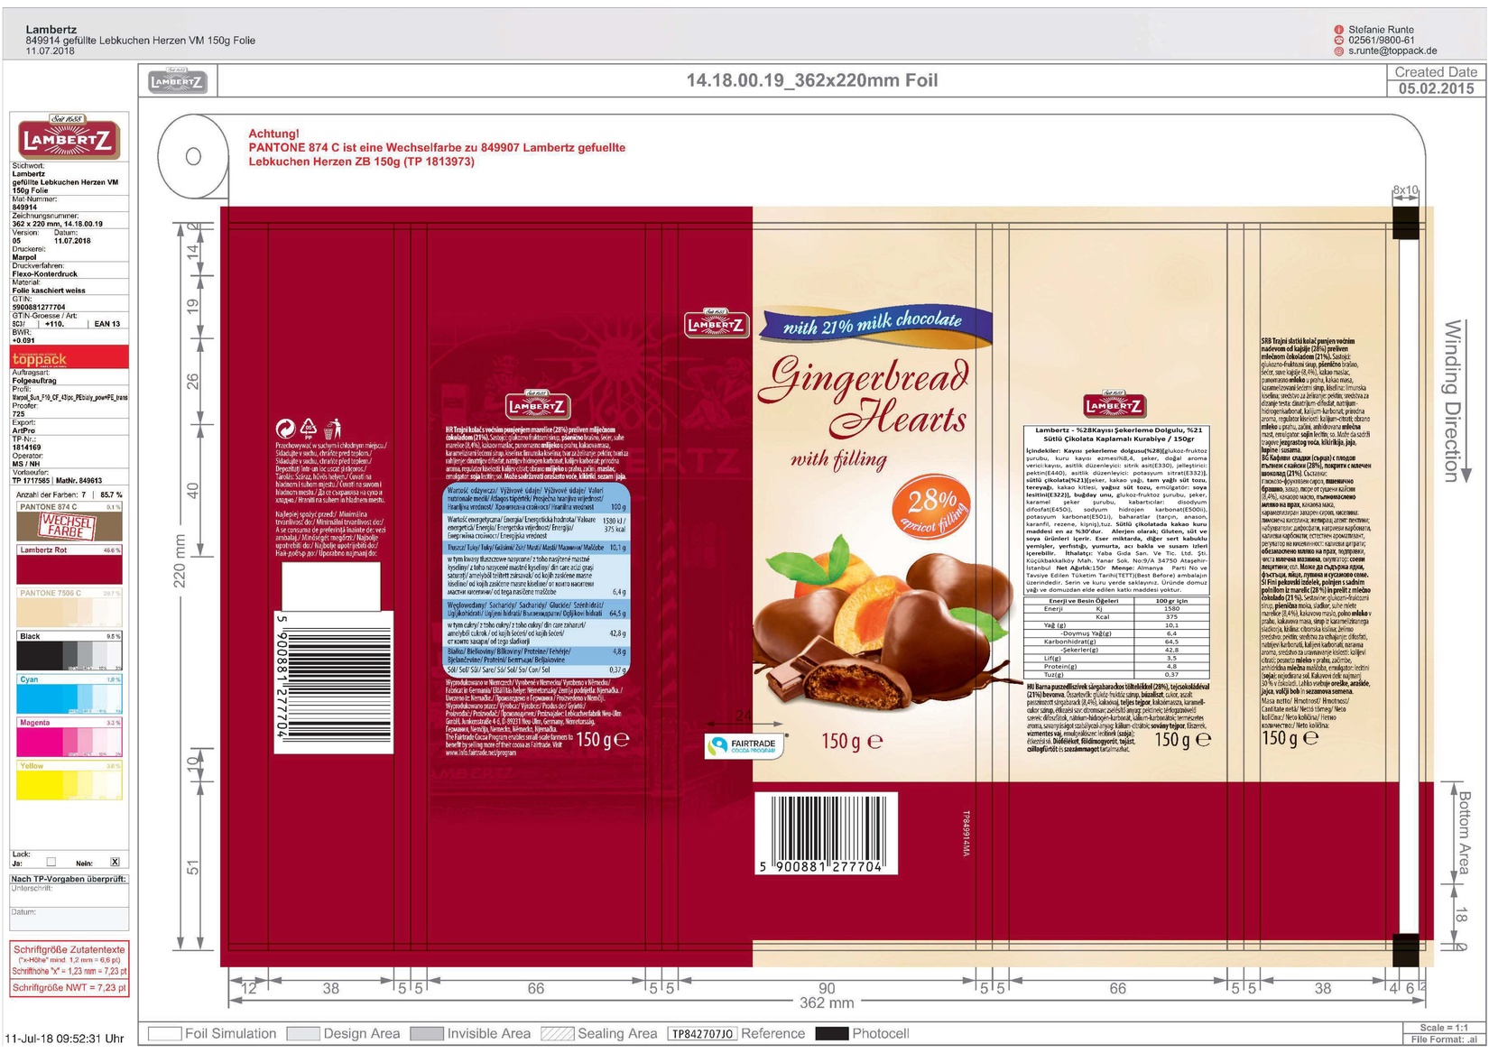This screenshot has height=1053, width=1489.
Task: Select the Lambertz logo on the red back panel
Action: (x=536, y=405)
